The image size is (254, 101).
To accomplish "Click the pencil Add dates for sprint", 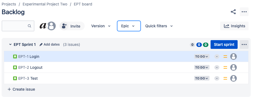I will (x=49, y=44).
